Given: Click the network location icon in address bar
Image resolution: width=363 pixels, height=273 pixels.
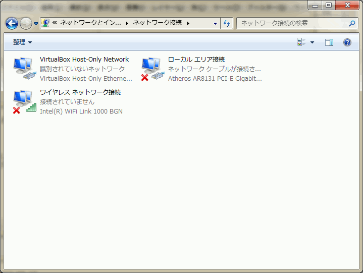Looking at the screenshot, I should tap(46, 23).
